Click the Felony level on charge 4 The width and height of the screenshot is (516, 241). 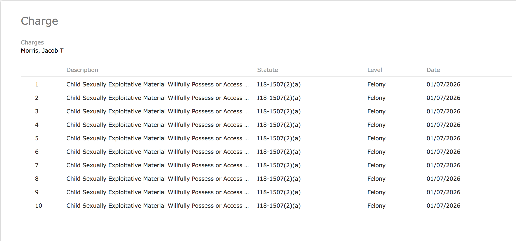tap(376, 125)
